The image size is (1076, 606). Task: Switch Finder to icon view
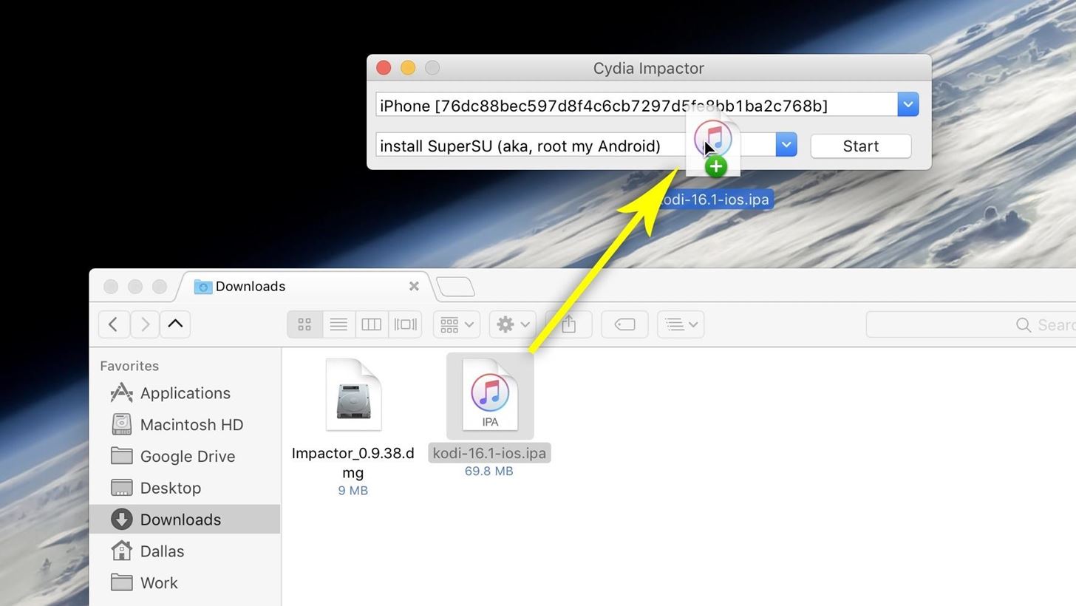click(x=304, y=324)
